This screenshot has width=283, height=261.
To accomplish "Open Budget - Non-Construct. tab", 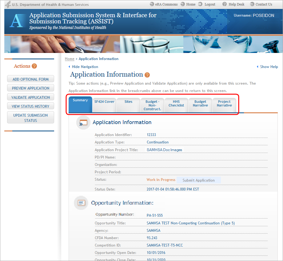I will point(152,105).
